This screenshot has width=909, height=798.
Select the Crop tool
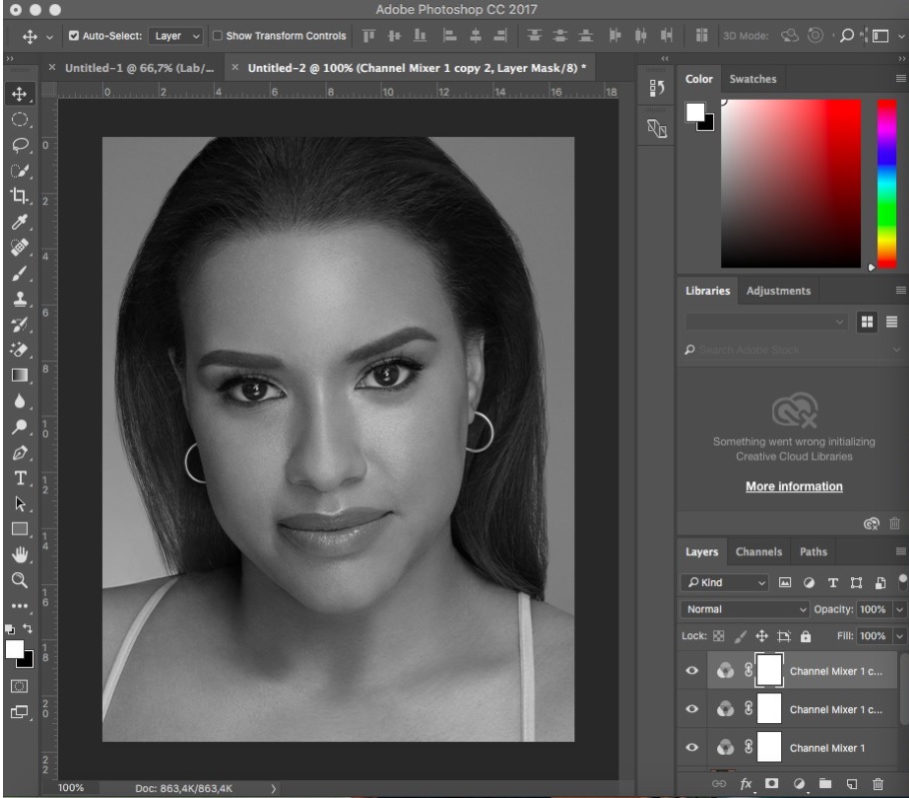(19, 197)
